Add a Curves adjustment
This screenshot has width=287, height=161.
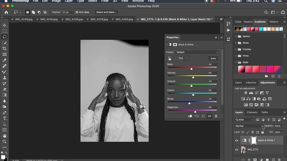point(257,93)
